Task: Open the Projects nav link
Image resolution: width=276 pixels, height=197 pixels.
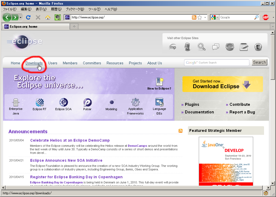Action: click(x=135, y=63)
